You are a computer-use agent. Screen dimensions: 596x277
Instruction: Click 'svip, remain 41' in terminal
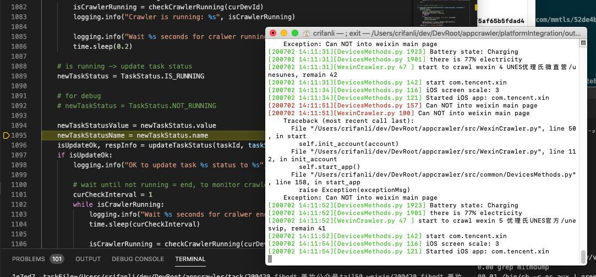(297, 228)
